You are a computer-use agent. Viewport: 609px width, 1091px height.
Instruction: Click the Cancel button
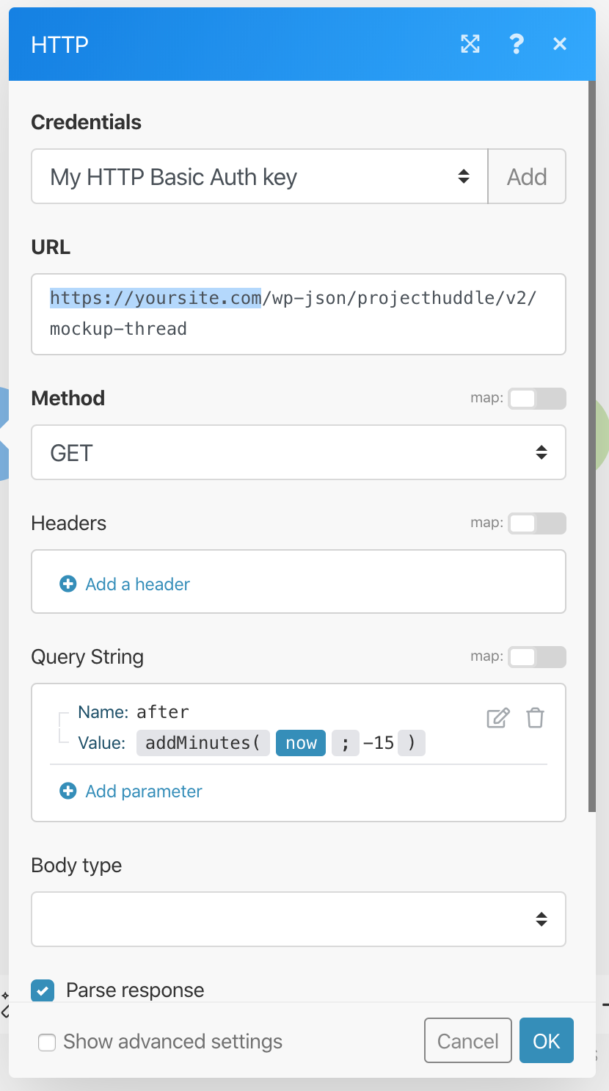467,1041
